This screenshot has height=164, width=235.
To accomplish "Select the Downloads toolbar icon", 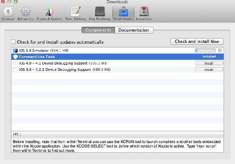I will click(x=123, y=13).
